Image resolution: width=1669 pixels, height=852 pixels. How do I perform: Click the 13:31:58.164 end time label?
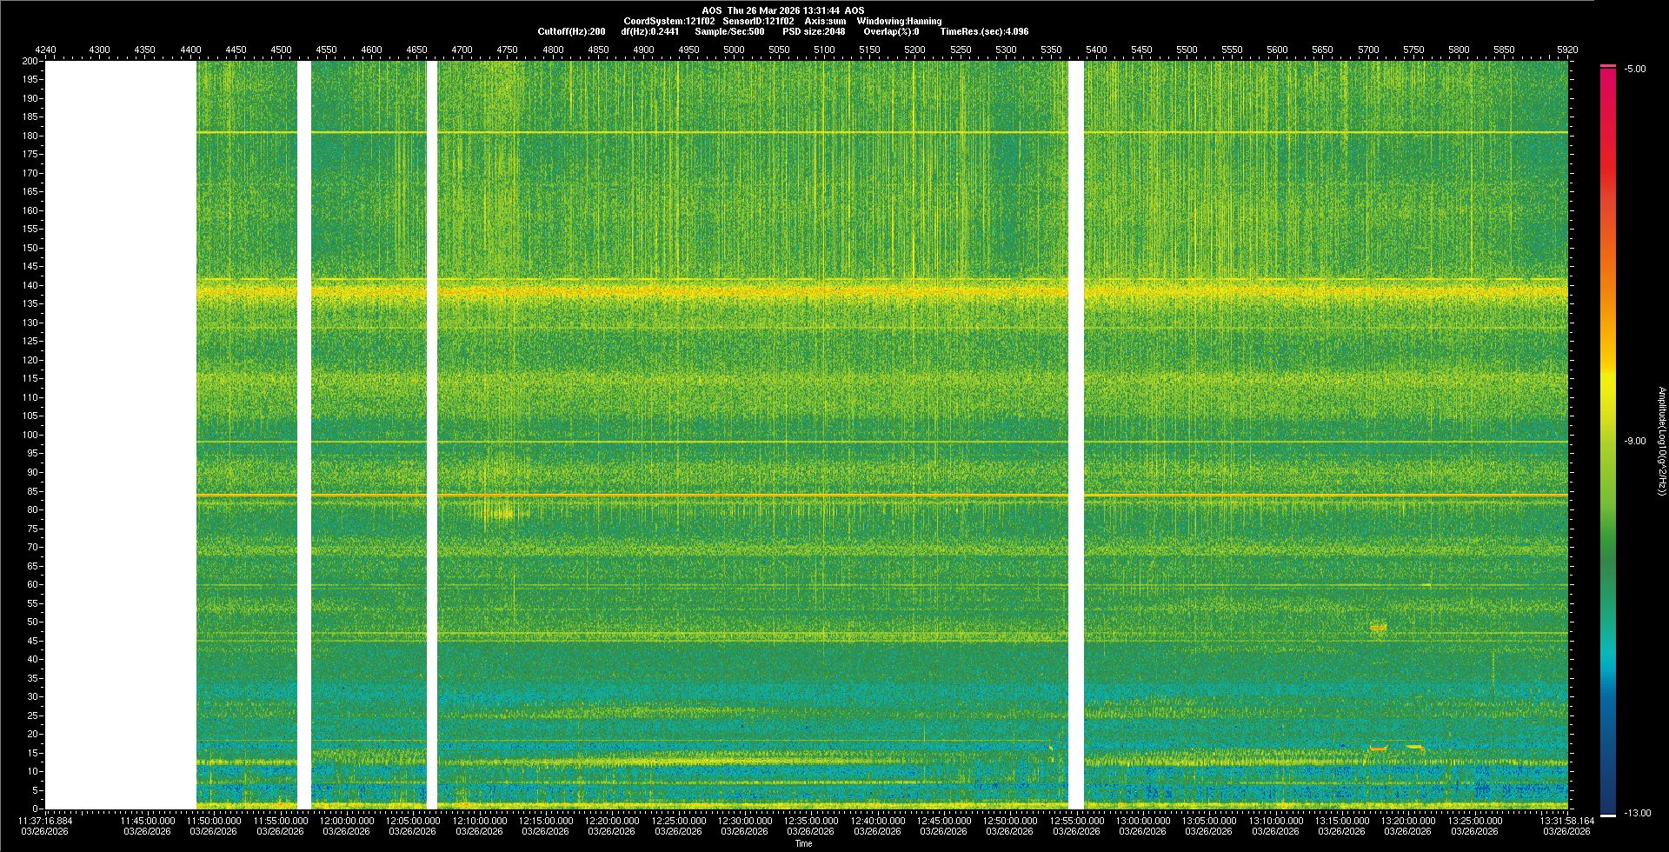click(x=1566, y=821)
